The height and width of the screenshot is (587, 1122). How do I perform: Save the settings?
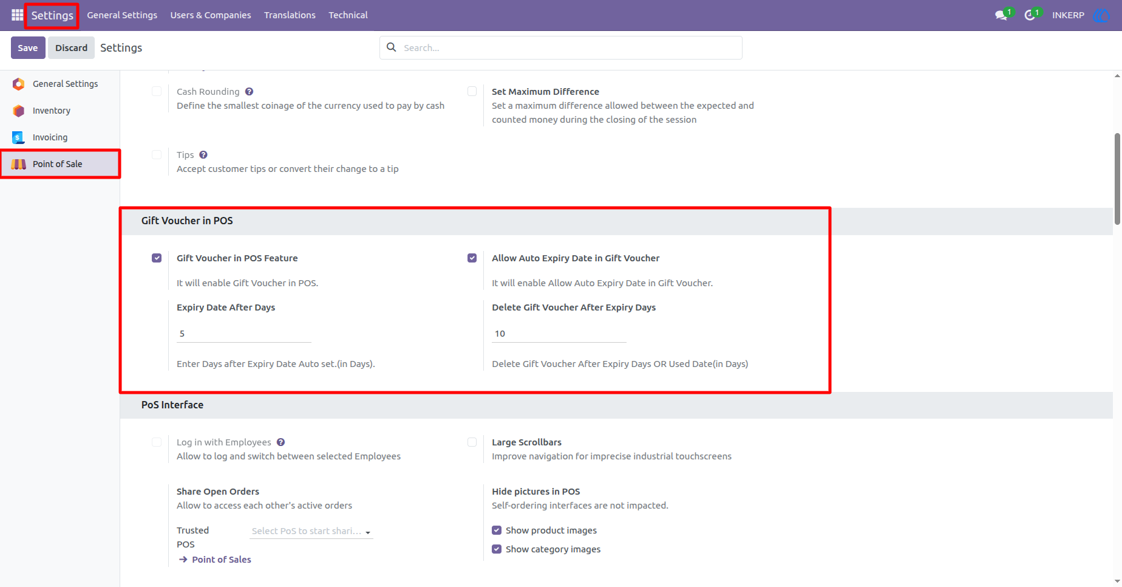28,48
